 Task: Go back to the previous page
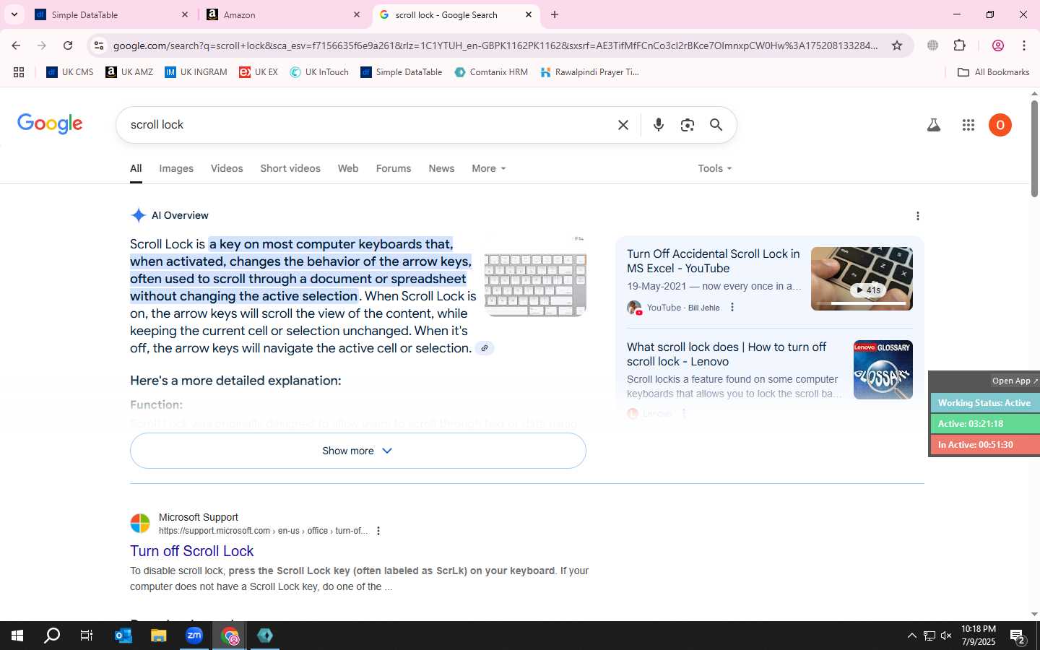click(16, 45)
